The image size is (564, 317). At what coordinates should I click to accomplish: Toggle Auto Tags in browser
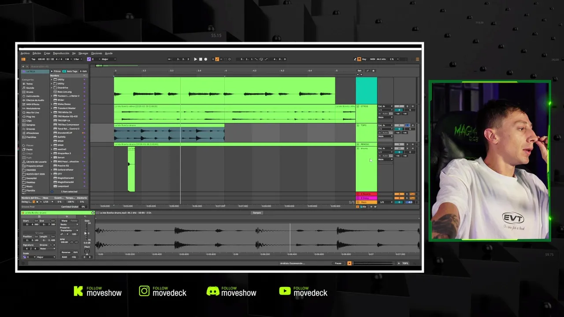[70, 71]
